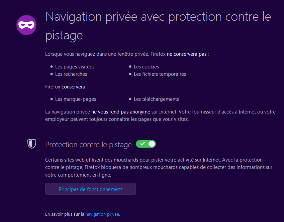This screenshot has height=222, width=284.
Task: Click the ne vous rend pas anonyme text
Action: 121,112
